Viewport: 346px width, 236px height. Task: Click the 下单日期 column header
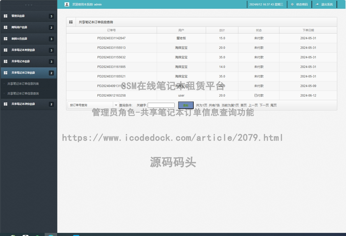308,30
